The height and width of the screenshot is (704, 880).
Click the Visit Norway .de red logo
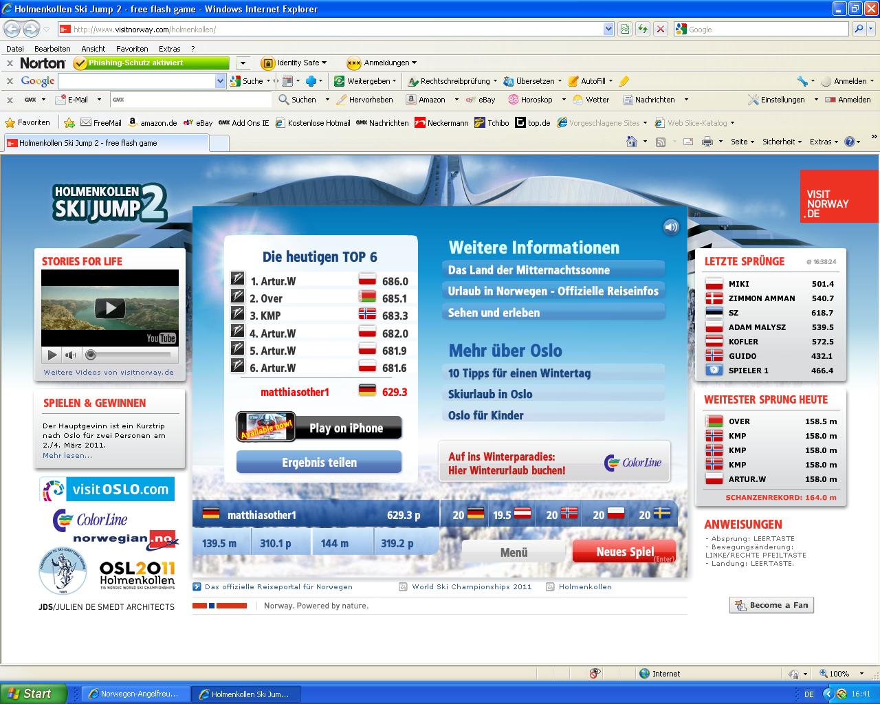tap(839, 196)
